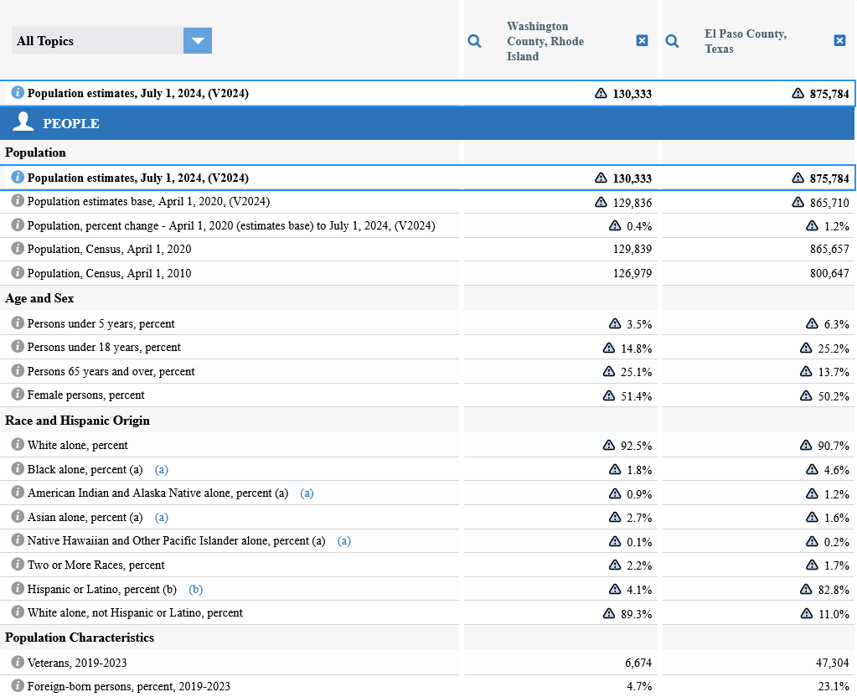Open footnote (a) link beside Native Hawaiian row
The image size is (857, 697).
pyautogui.click(x=343, y=540)
